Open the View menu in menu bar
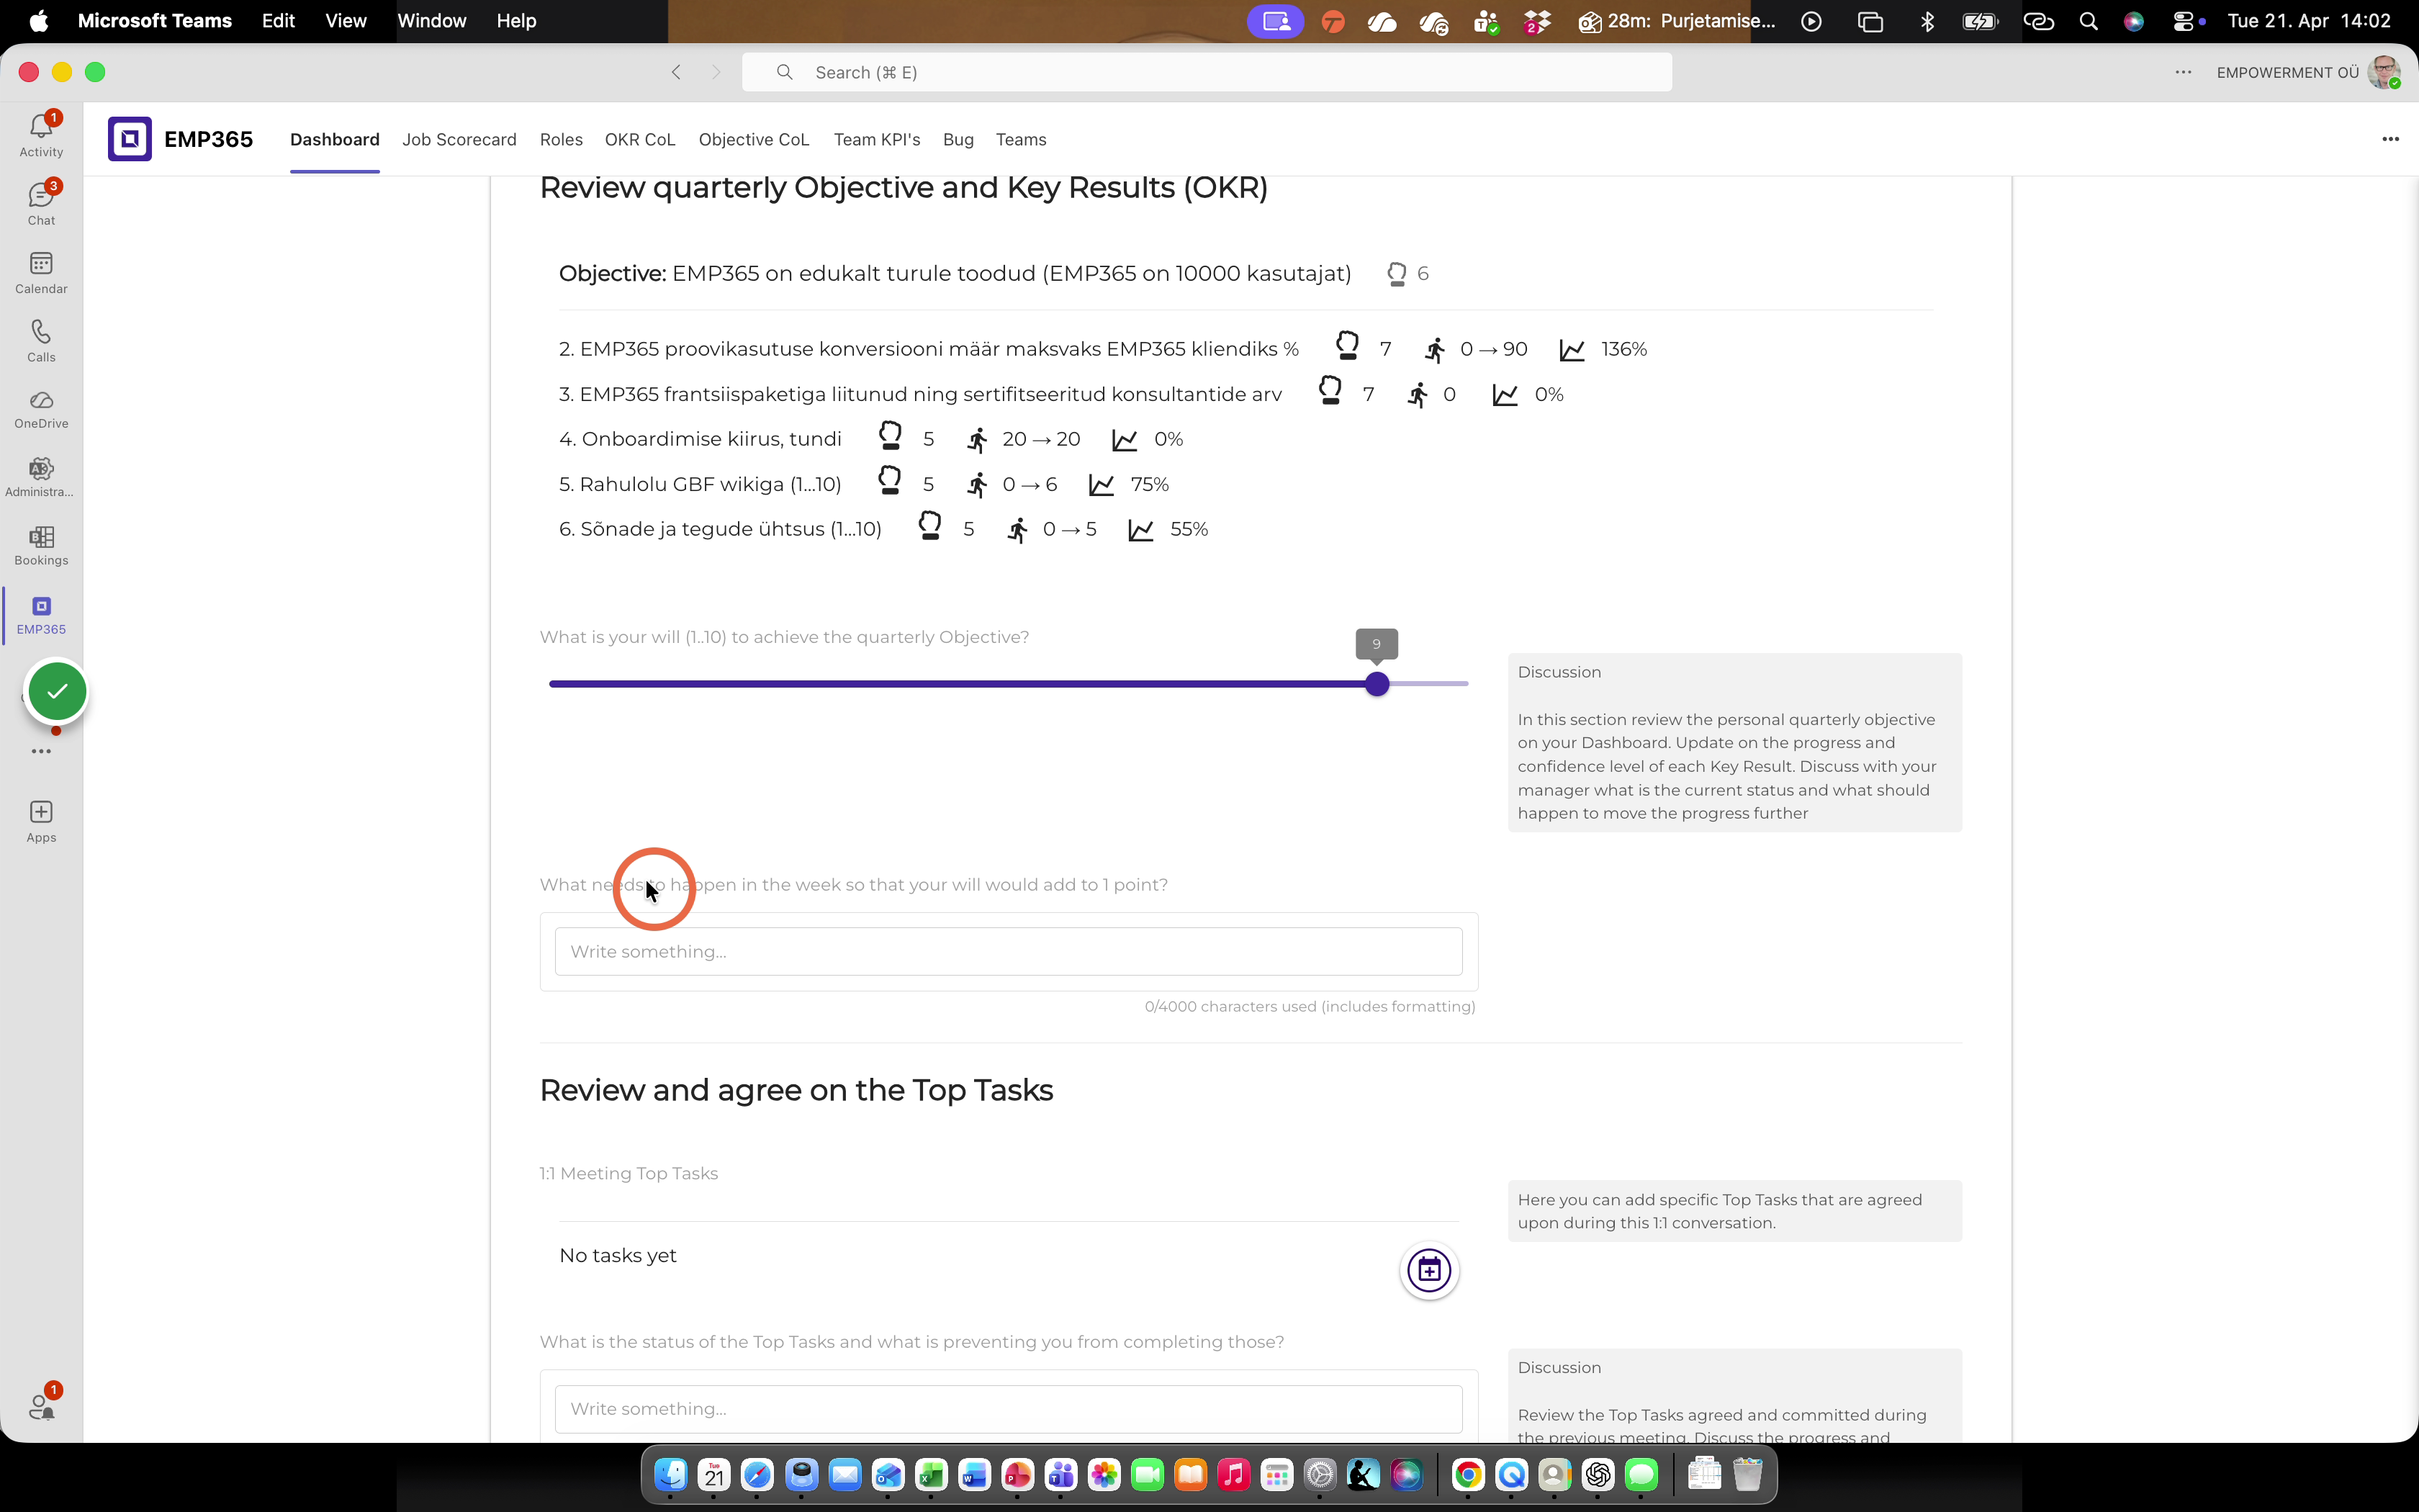 click(x=346, y=21)
